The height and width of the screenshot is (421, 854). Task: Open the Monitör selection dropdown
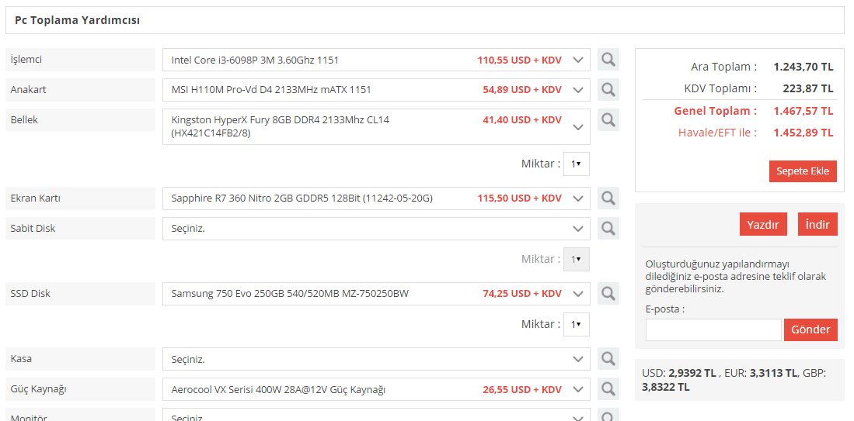click(x=376, y=415)
